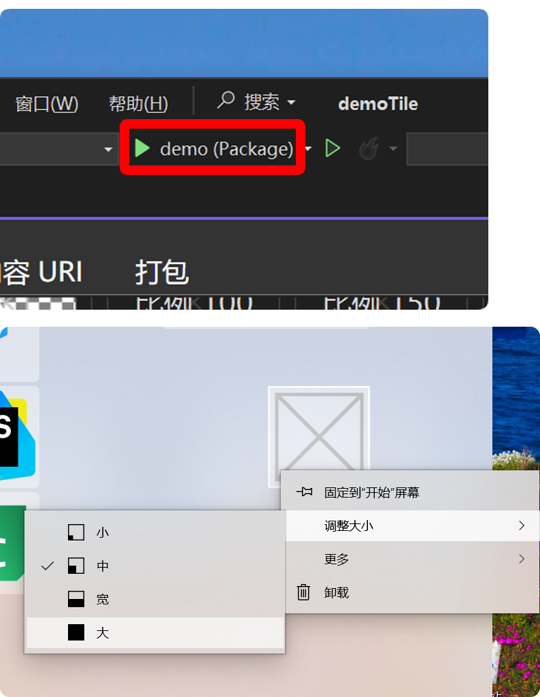Expand the hot reload dropdown arrow

[x=393, y=148]
